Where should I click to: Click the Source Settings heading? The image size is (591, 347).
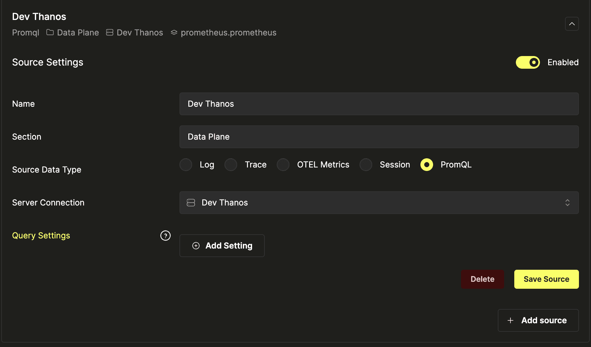click(x=48, y=62)
